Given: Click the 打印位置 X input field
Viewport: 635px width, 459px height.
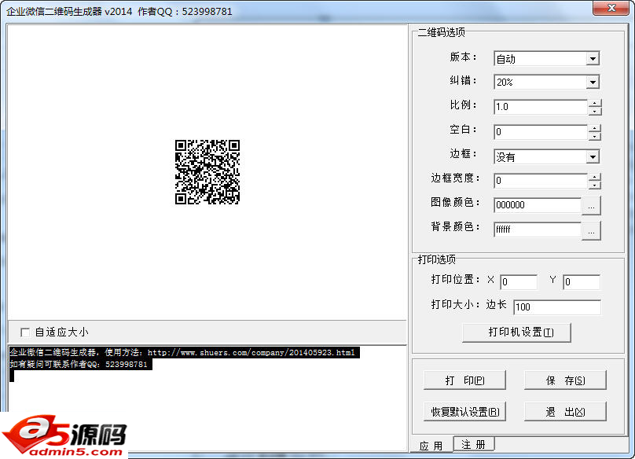Looking at the screenshot, I should 518,282.
